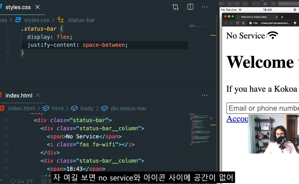Click div.status-bar breadcrumb in index.html editor

coord(128,108)
